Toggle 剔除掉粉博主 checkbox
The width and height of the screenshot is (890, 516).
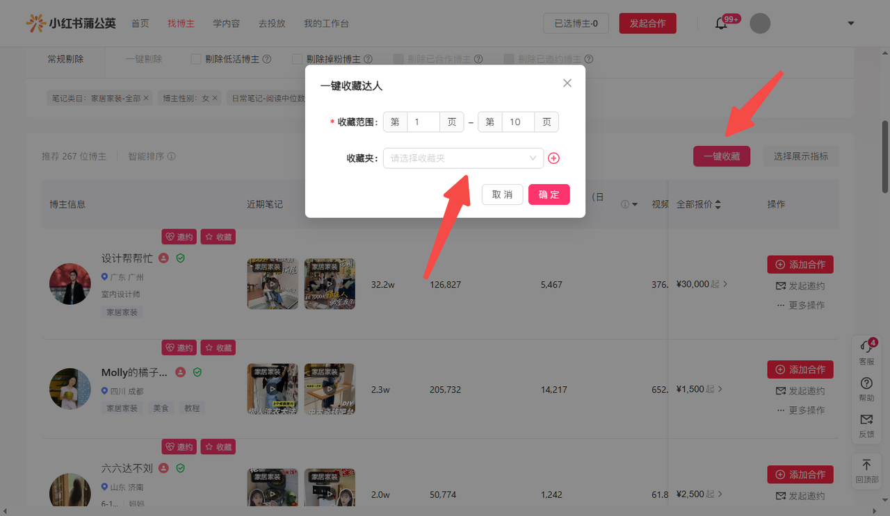click(297, 60)
